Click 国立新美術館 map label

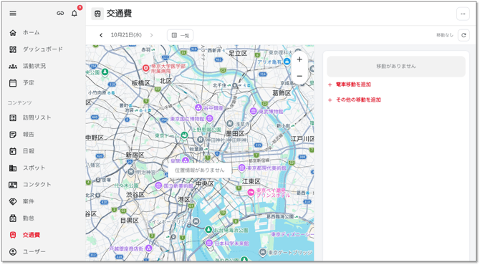tap(178, 185)
